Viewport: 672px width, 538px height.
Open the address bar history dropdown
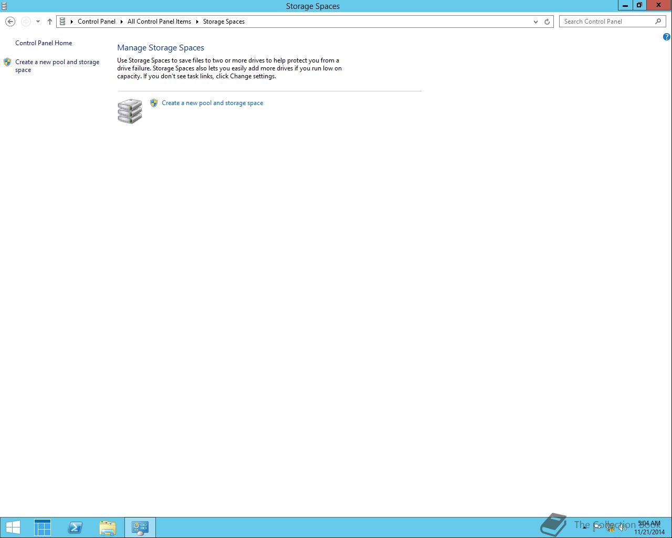point(535,22)
